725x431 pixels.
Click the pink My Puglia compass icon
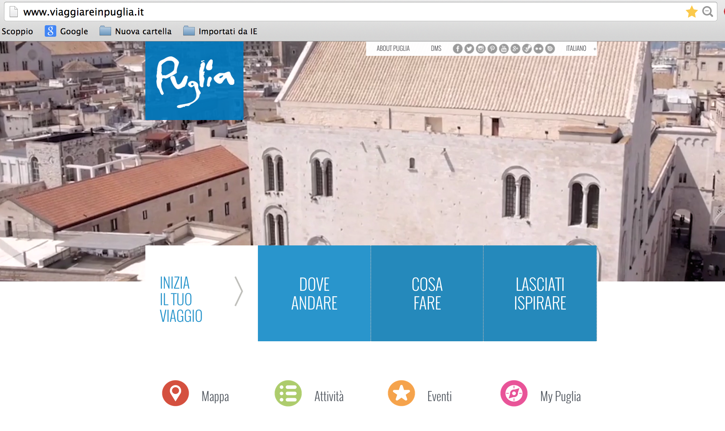coord(514,393)
